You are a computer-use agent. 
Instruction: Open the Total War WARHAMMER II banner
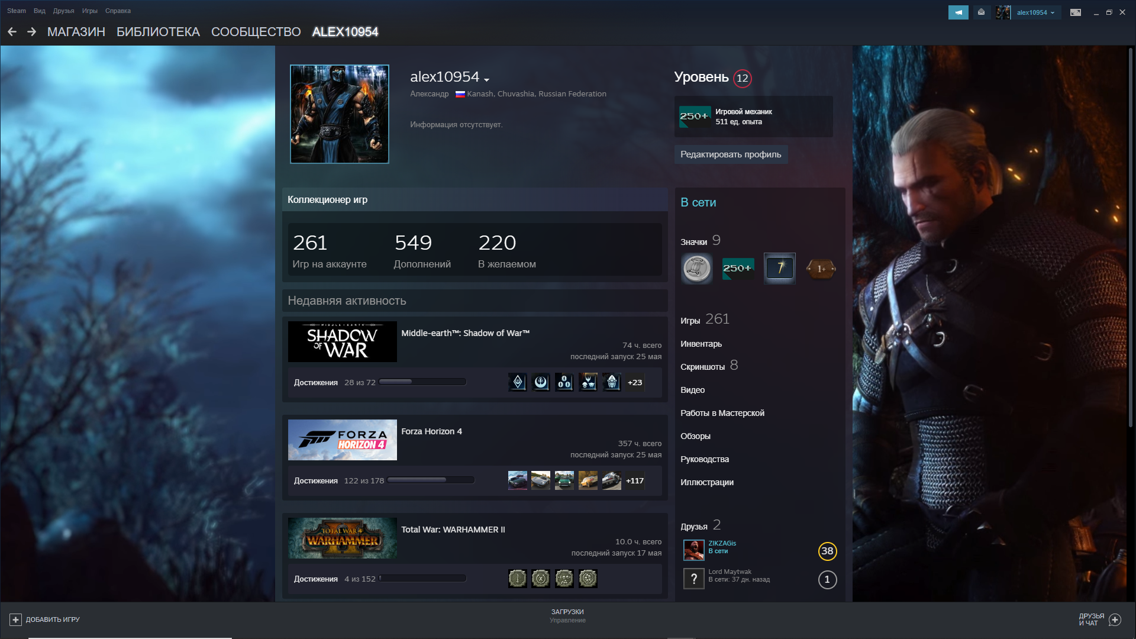(343, 538)
